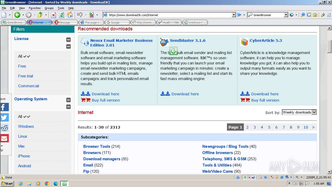Click into the address bar URL field
This screenshot has width=332, height=187.
click(x=170, y=15)
